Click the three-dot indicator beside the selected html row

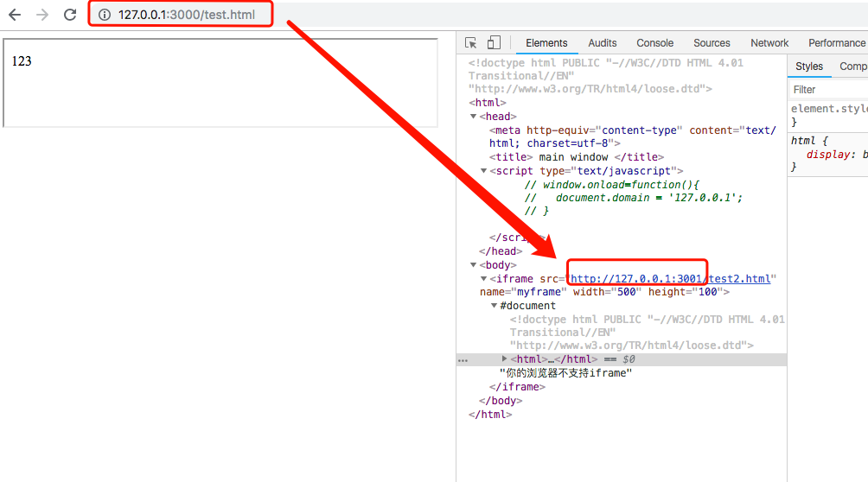(x=463, y=359)
